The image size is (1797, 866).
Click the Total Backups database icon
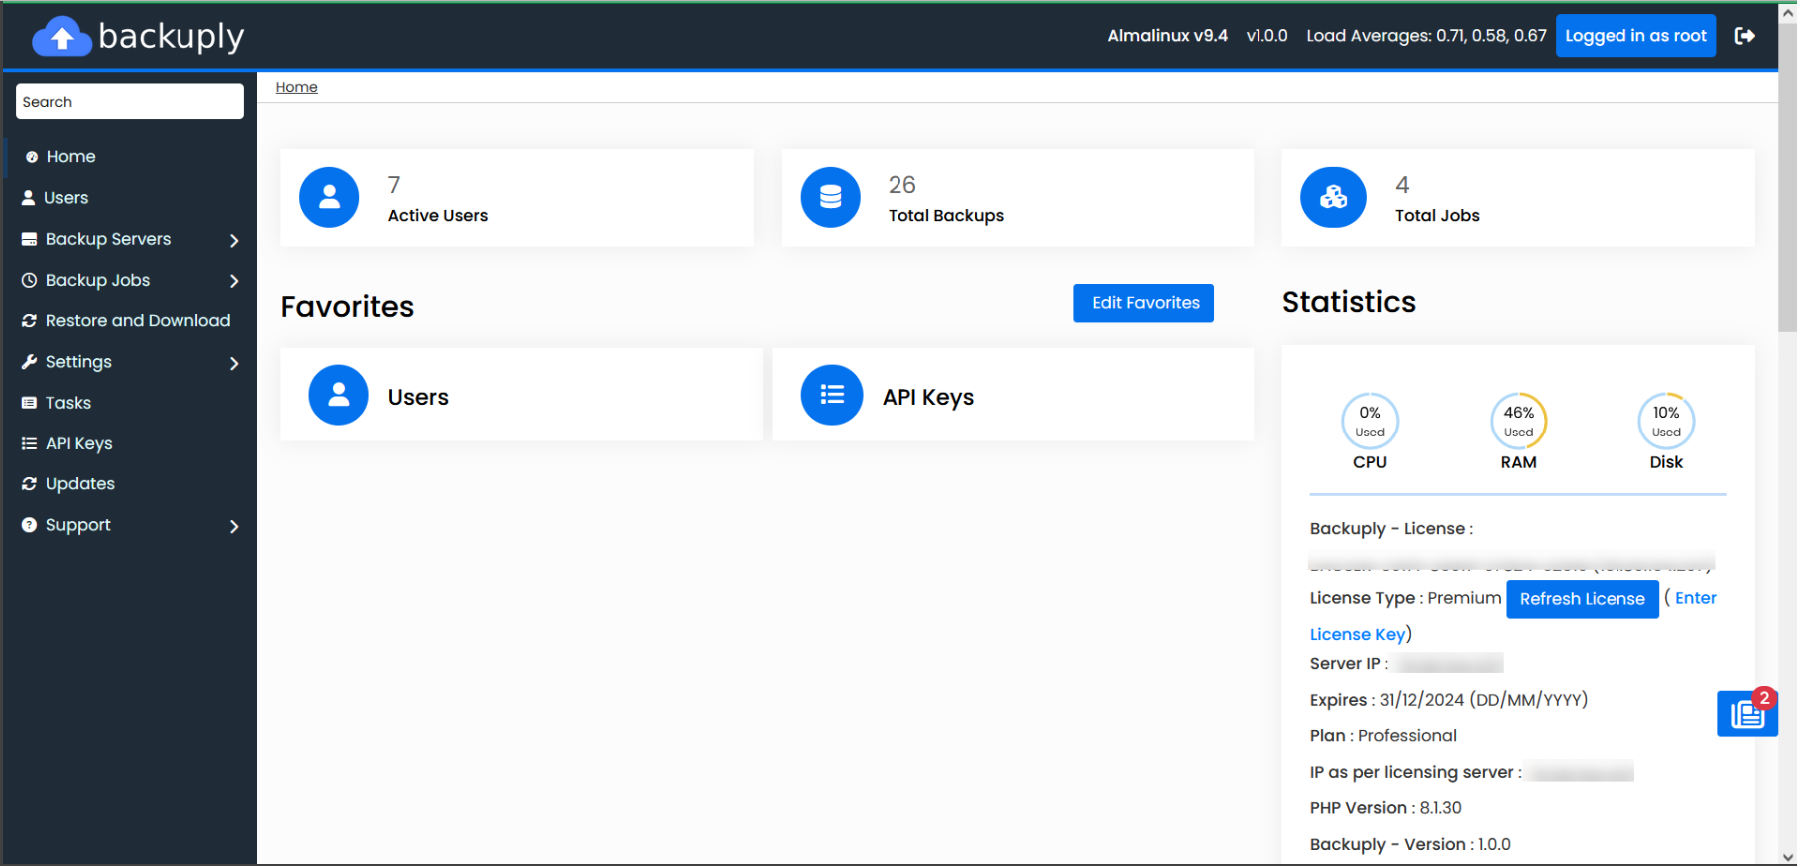[830, 197]
